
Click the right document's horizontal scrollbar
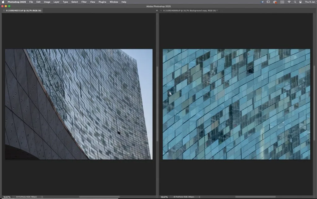pyautogui.click(x=255, y=197)
